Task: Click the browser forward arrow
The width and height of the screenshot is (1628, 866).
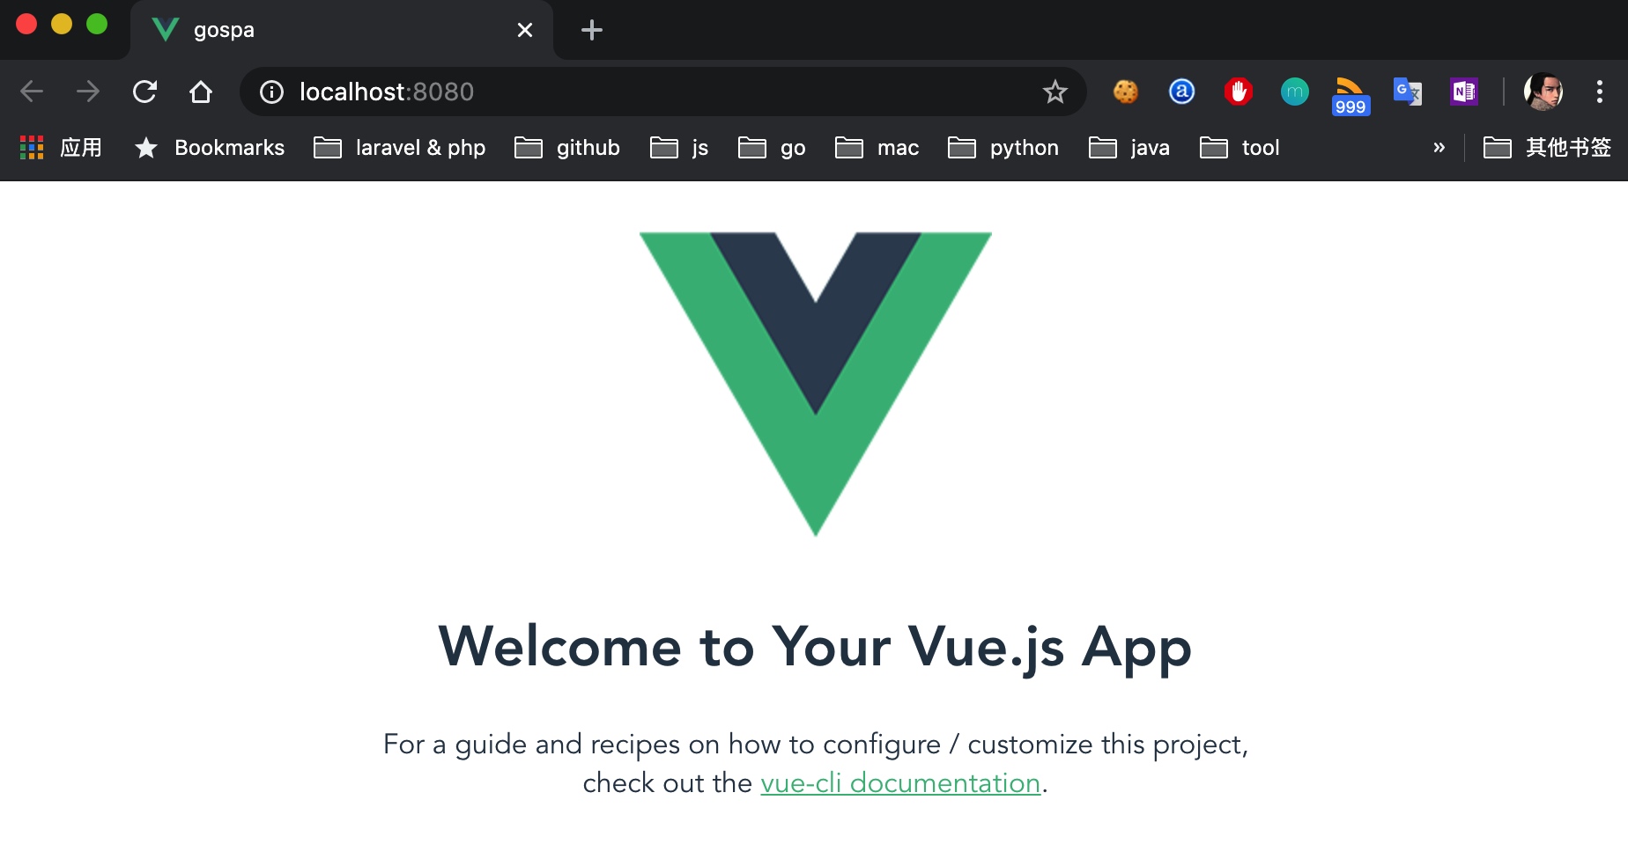Action: 88,92
